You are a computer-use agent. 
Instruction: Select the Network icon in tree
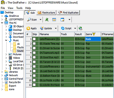6,75
